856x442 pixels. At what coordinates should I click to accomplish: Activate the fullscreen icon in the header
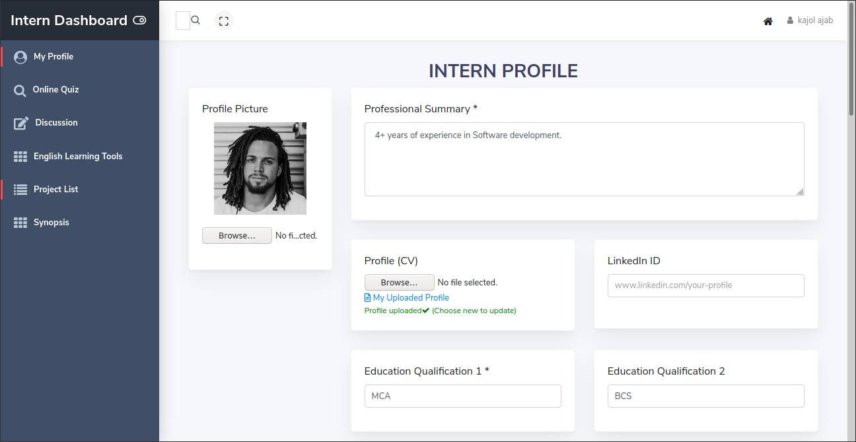click(x=224, y=20)
